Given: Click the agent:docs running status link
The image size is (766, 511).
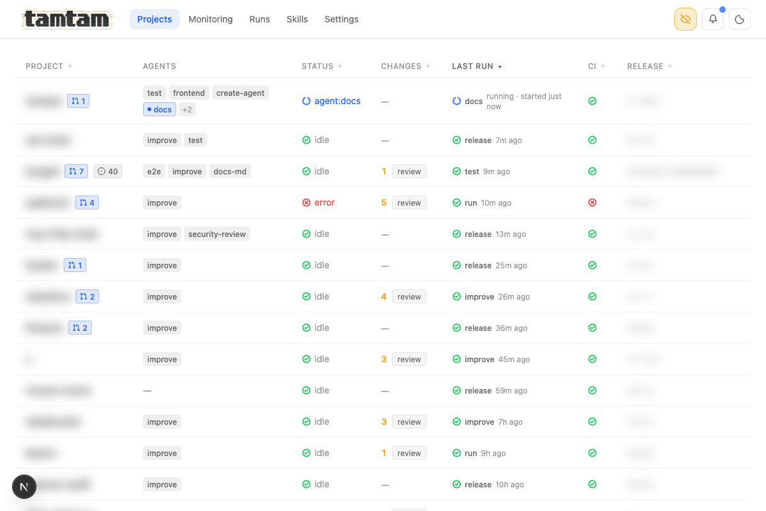Looking at the screenshot, I should tap(338, 101).
